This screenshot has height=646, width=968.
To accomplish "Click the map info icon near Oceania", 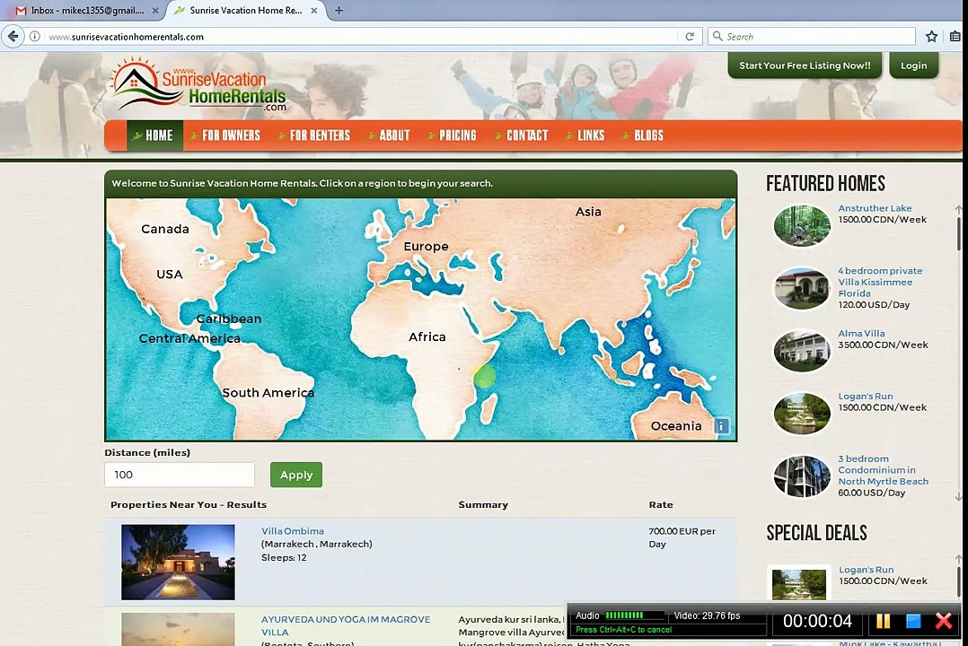I will pyautogui.click(x=721, y=425).
